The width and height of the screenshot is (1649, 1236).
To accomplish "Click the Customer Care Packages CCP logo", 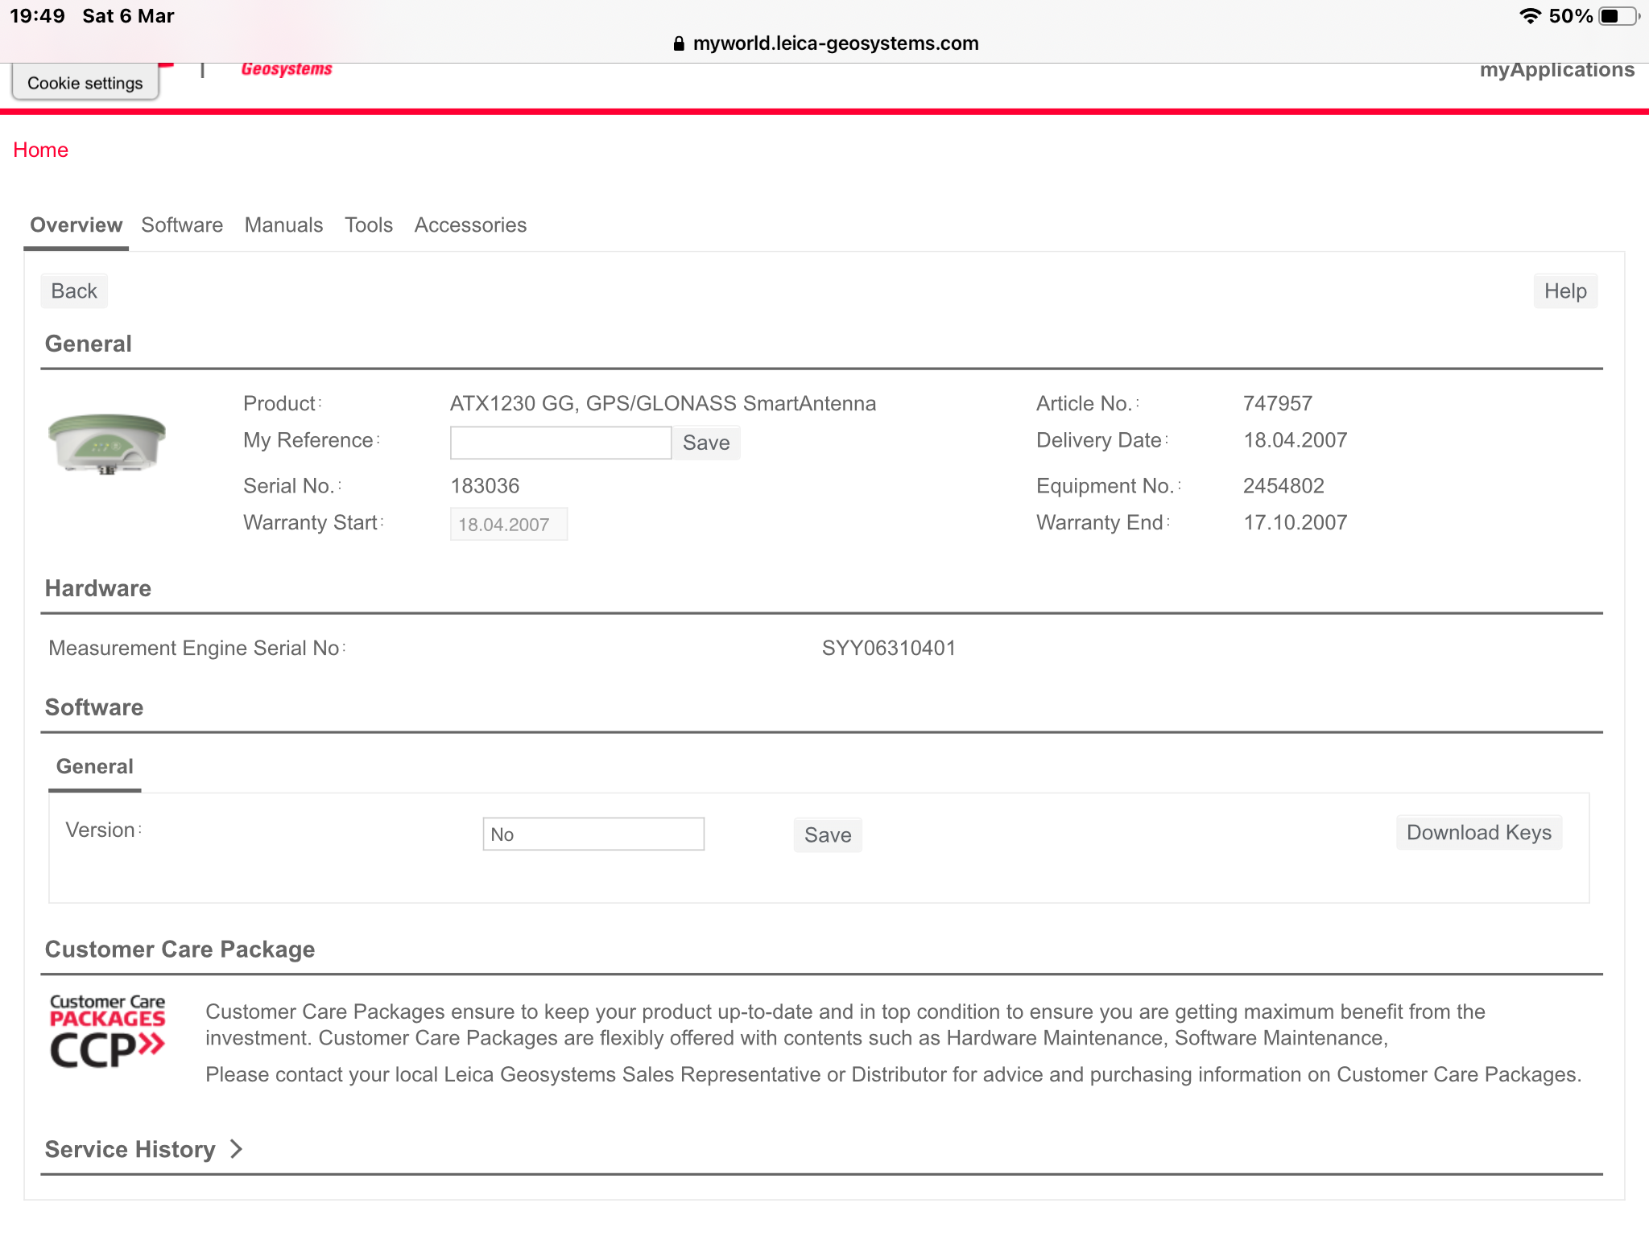I will coord(107,1032).
